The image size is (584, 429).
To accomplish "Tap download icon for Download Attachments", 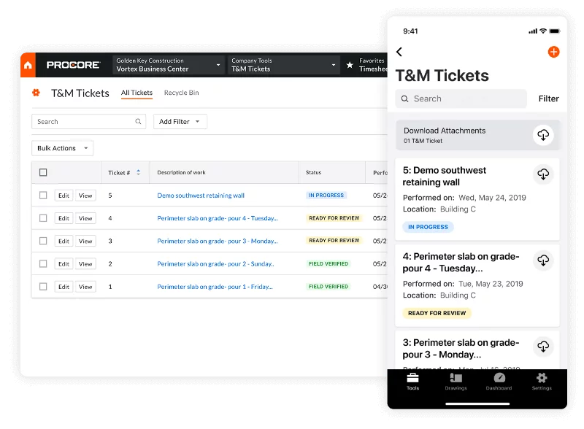I will 542,135.
